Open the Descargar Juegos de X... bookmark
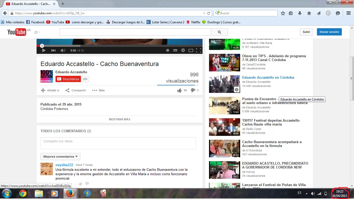 pyautogui.click(x=126, y=22)
